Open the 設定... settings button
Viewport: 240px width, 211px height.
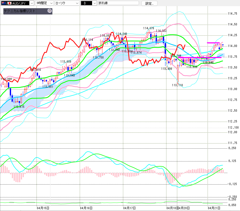[x=149, y=3]
